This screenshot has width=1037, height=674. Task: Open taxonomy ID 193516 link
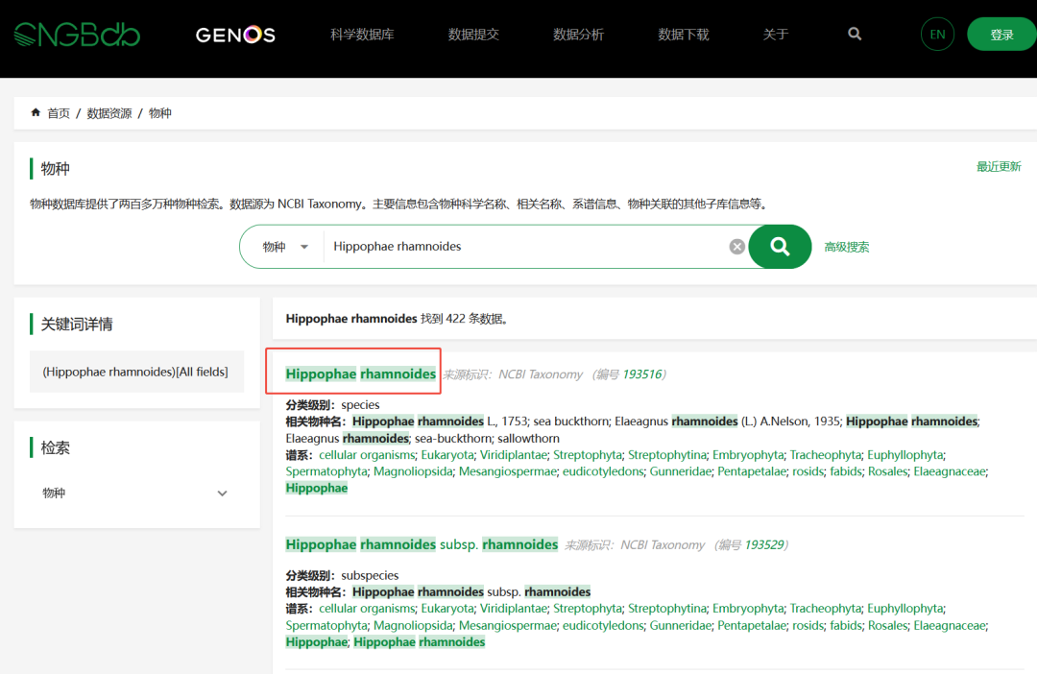pyautogui.click(x=642, y=374)
